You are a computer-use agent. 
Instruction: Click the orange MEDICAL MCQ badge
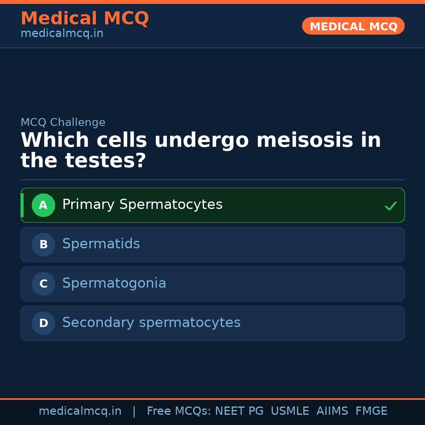pyautogui.click(x=353, y=26)
